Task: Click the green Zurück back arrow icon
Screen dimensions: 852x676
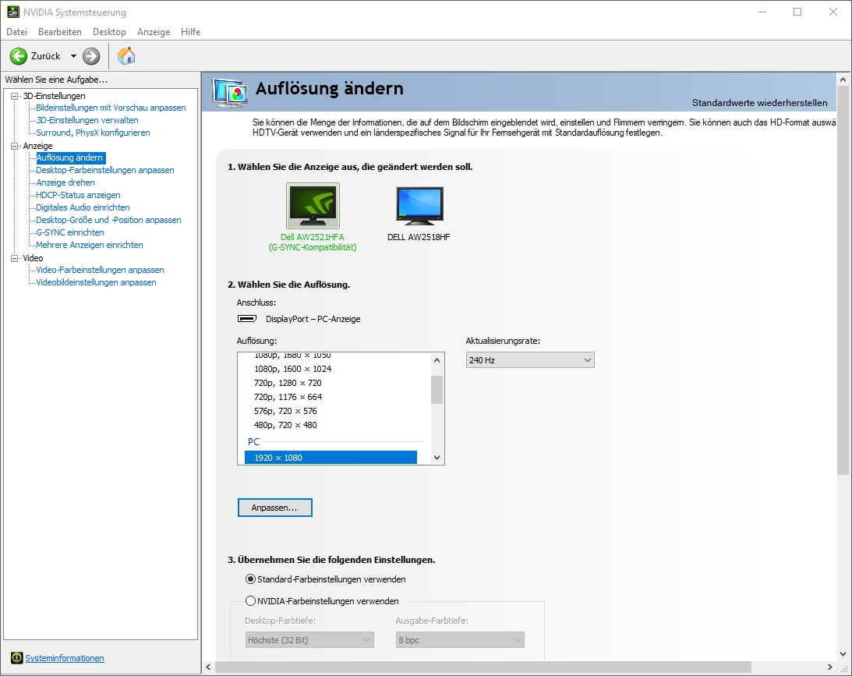Action: pos(19,56)
